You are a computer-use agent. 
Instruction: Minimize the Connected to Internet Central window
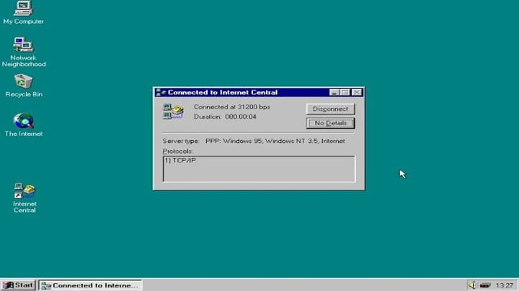tap(334, 93)
